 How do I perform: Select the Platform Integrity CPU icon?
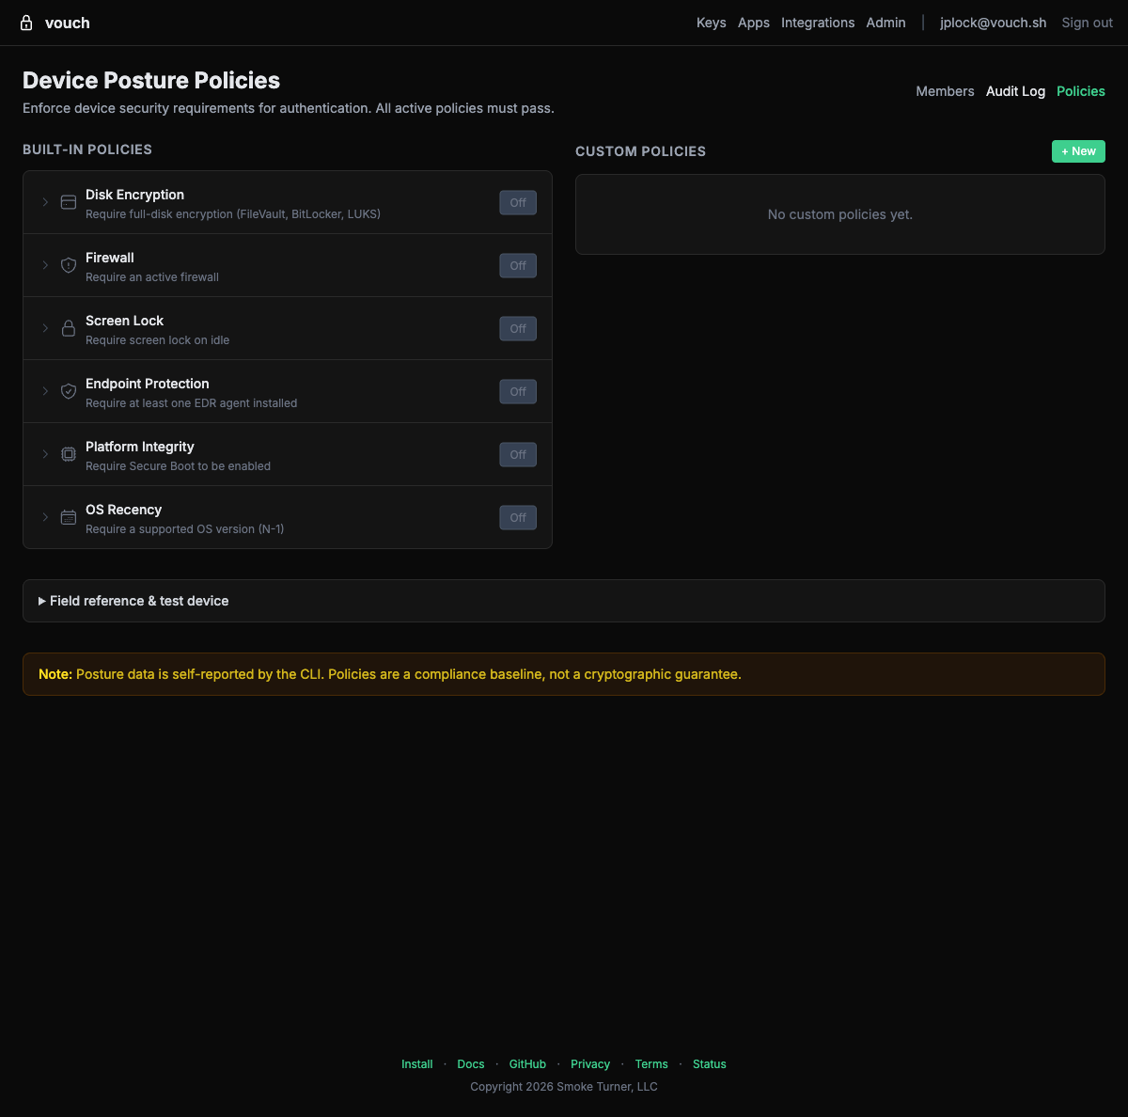pos(68,454)
